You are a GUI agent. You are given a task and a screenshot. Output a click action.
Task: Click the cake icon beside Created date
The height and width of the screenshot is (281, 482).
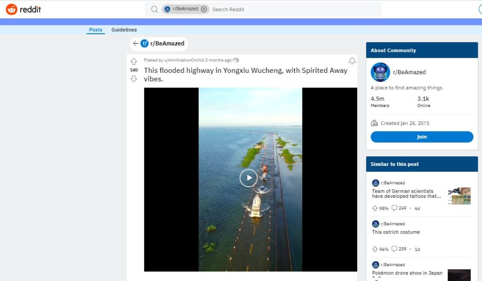pos(374,123)
